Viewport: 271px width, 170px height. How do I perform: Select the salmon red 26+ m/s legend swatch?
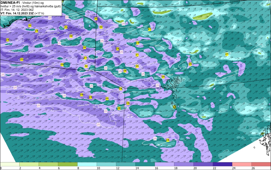point(261,164)
